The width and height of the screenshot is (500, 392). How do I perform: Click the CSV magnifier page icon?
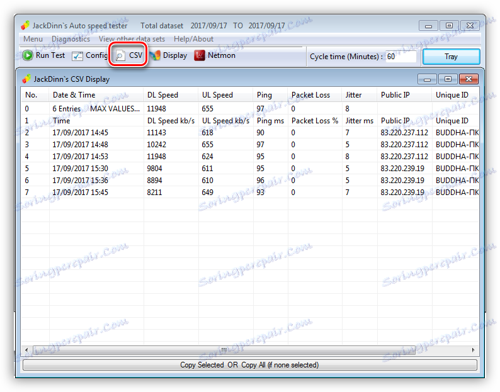[x=120, y=56]
